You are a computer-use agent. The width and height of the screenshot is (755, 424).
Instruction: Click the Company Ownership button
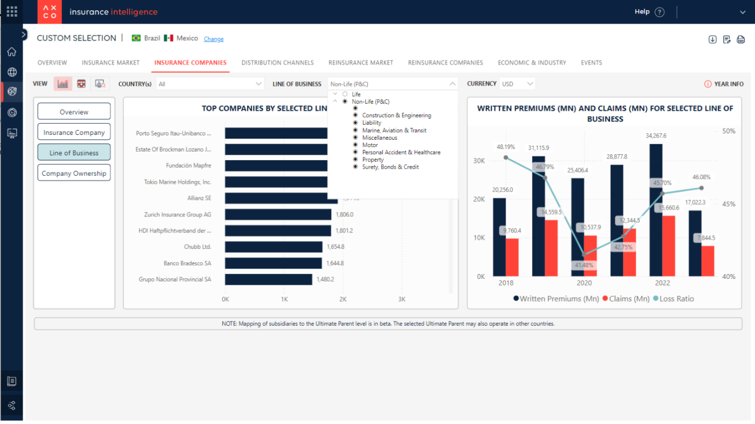coord(74,173)
